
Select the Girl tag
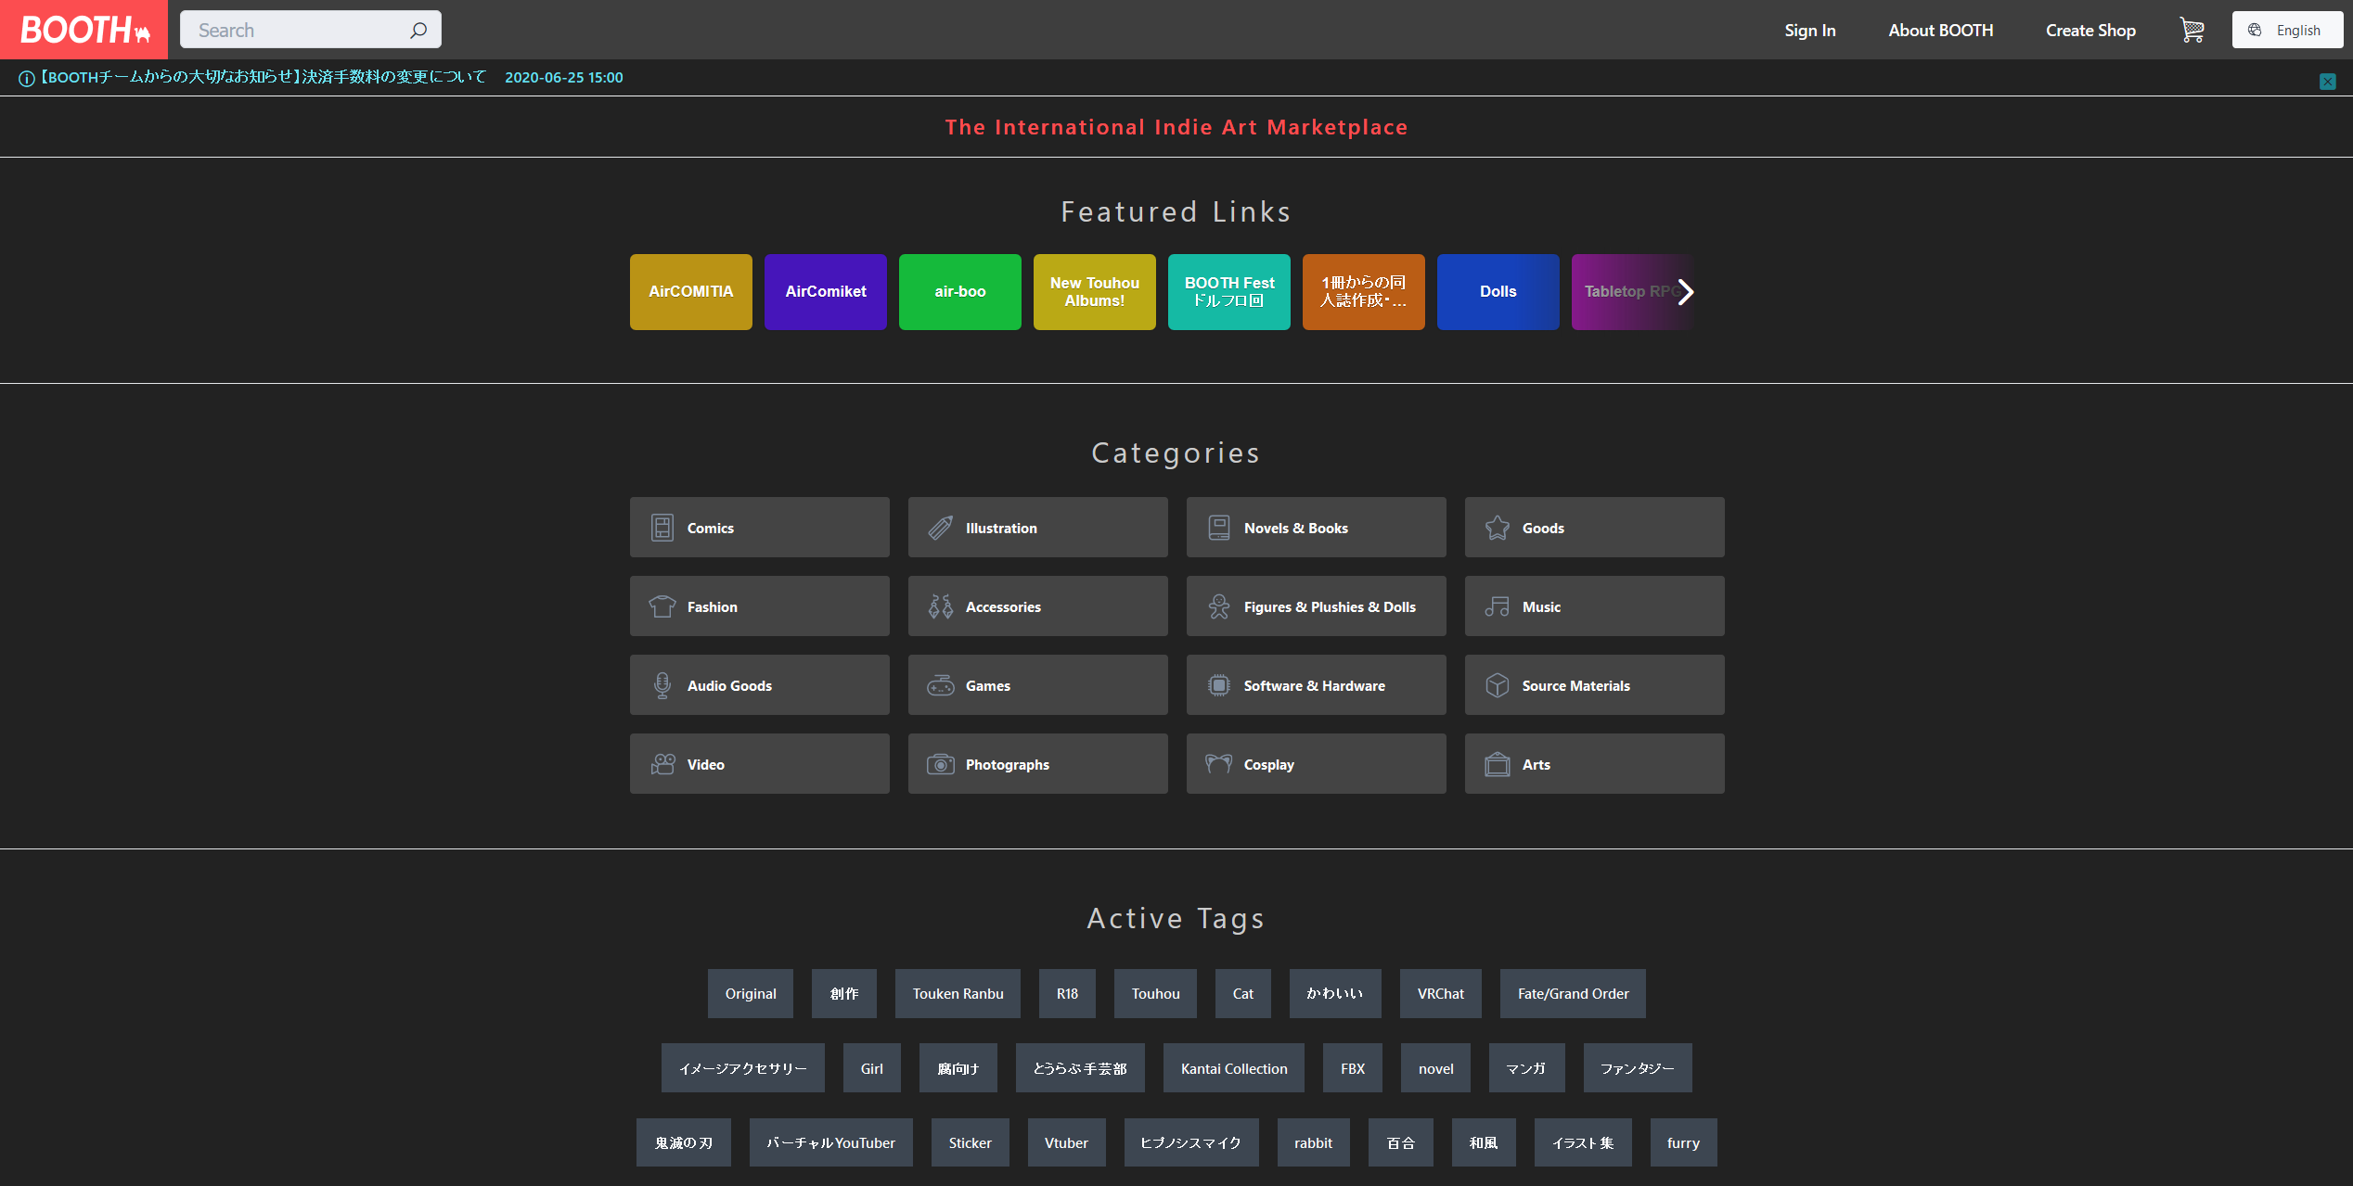(x=871, y=1068)
